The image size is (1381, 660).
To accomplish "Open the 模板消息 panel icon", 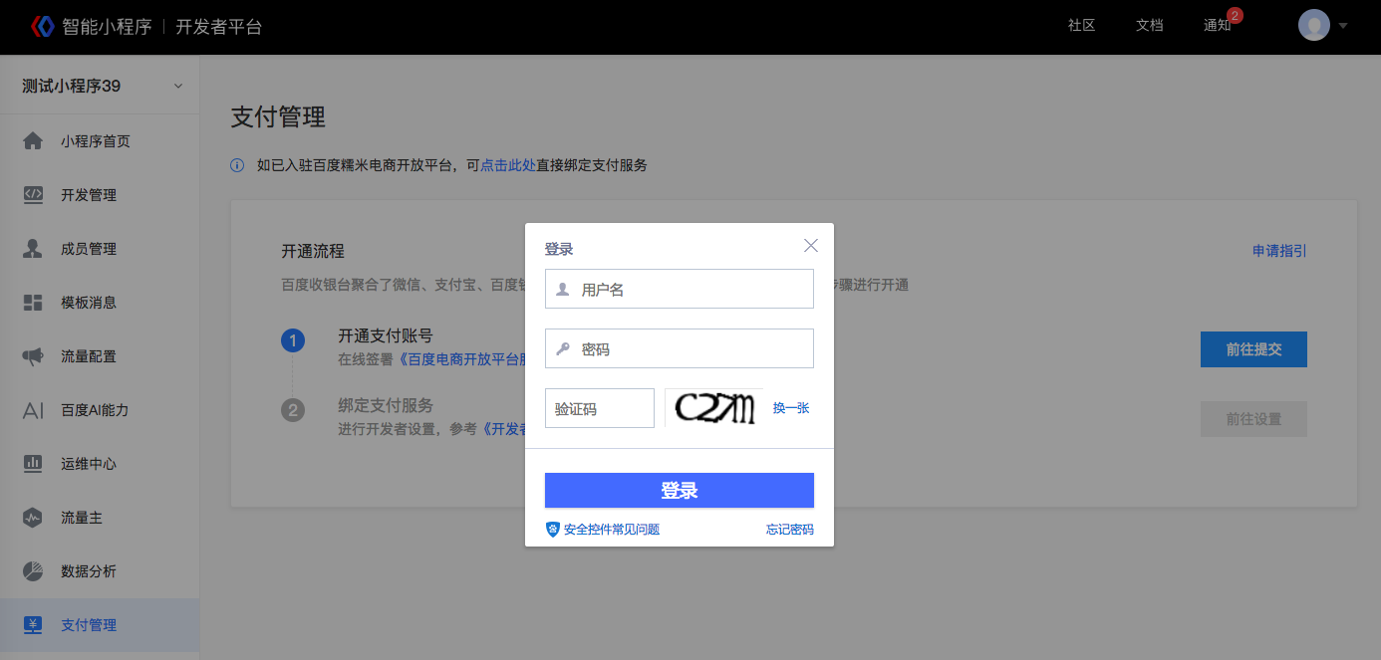I will point(34,302).
